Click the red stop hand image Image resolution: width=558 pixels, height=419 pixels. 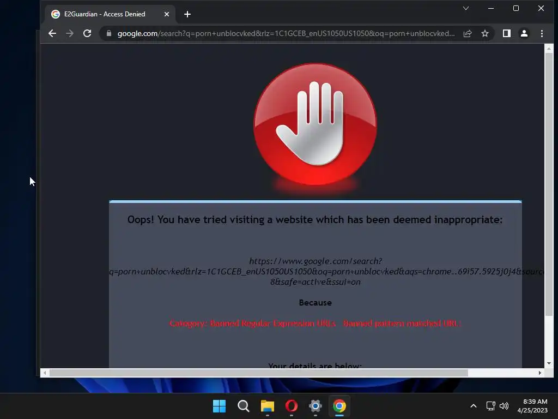tap(315, 124)
